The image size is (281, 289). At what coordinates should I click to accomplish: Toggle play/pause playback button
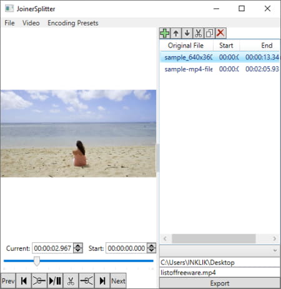(x=55, y=281)
